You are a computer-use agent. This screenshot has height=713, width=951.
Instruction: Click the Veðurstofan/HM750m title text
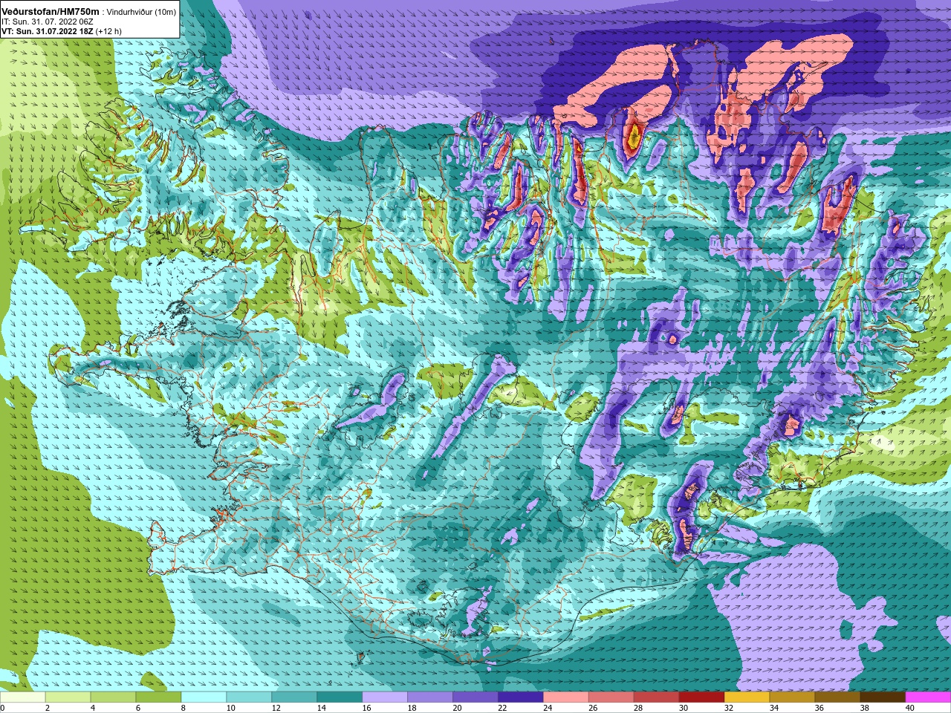(x=50, y=11)
